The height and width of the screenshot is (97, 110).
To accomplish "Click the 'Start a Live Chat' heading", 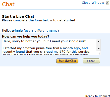I will point(18,16).
